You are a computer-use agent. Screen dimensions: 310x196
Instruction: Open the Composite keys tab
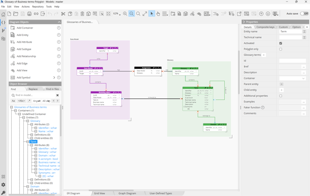(x=265, y=27)
